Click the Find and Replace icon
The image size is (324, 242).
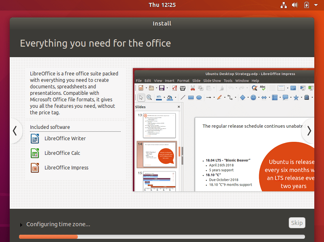(x=254, y=88)
